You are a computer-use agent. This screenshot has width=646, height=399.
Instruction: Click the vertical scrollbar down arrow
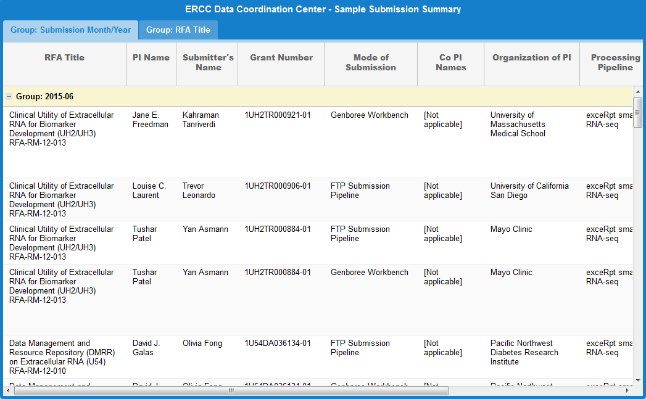tap(637, 379)
